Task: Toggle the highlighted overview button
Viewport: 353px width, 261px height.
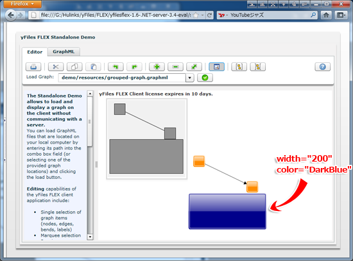Action: [216, 67]
